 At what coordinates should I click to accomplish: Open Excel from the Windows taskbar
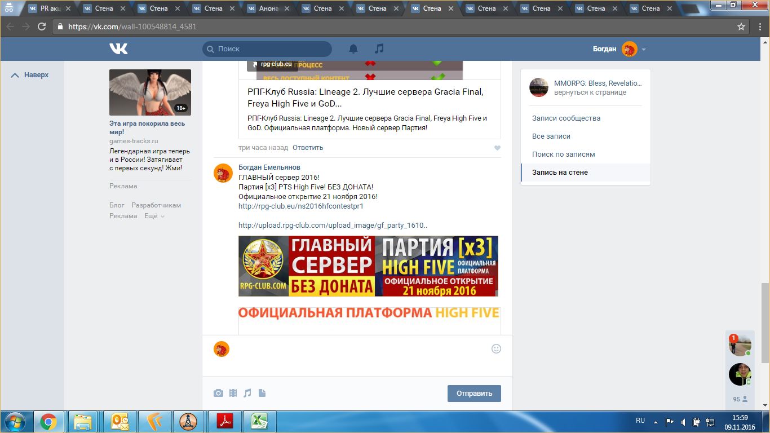(259, 421)
